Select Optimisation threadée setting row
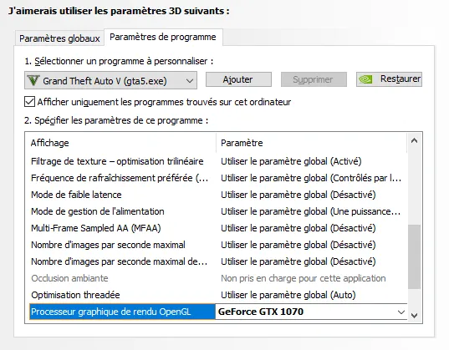This screenshot has width=449, height=350. [x=218, y=295]
